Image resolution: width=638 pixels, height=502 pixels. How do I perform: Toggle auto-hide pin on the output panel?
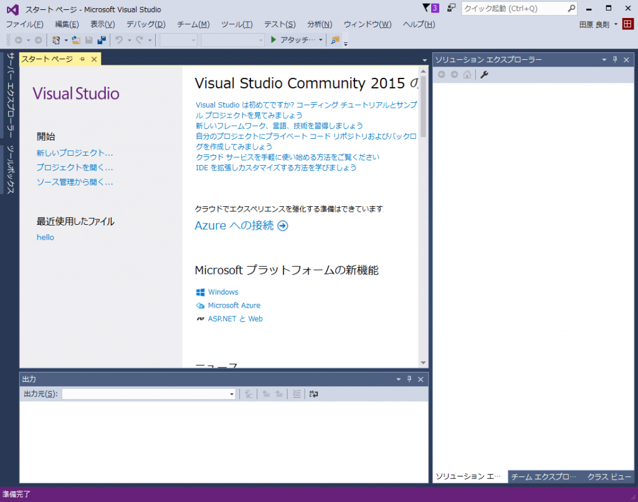click(x=410, y=379)
